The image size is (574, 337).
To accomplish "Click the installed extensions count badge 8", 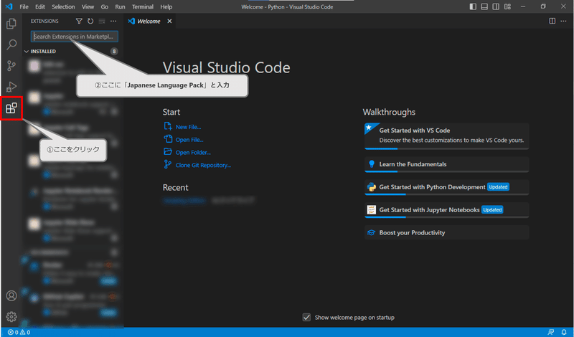I will [114, 51].
